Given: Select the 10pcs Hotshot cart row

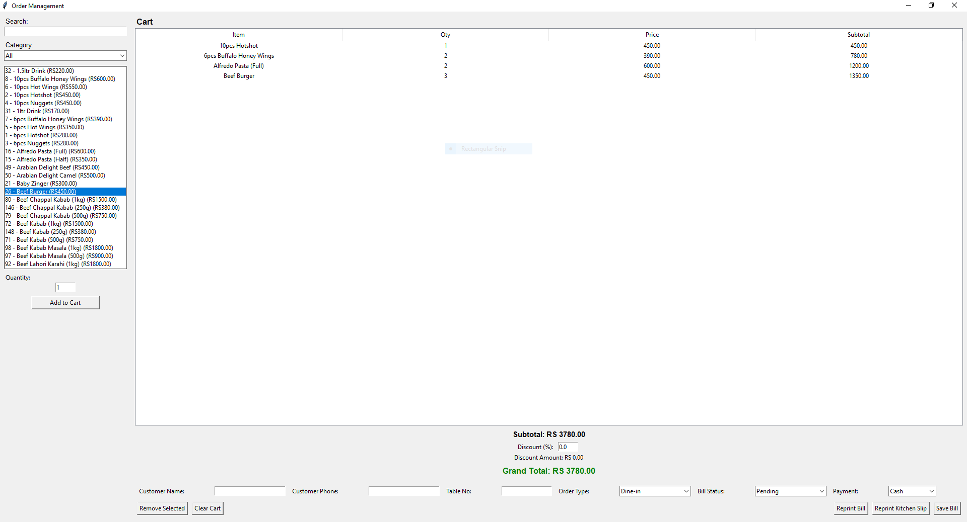Looking at the screenshot, I should point(549,46).
